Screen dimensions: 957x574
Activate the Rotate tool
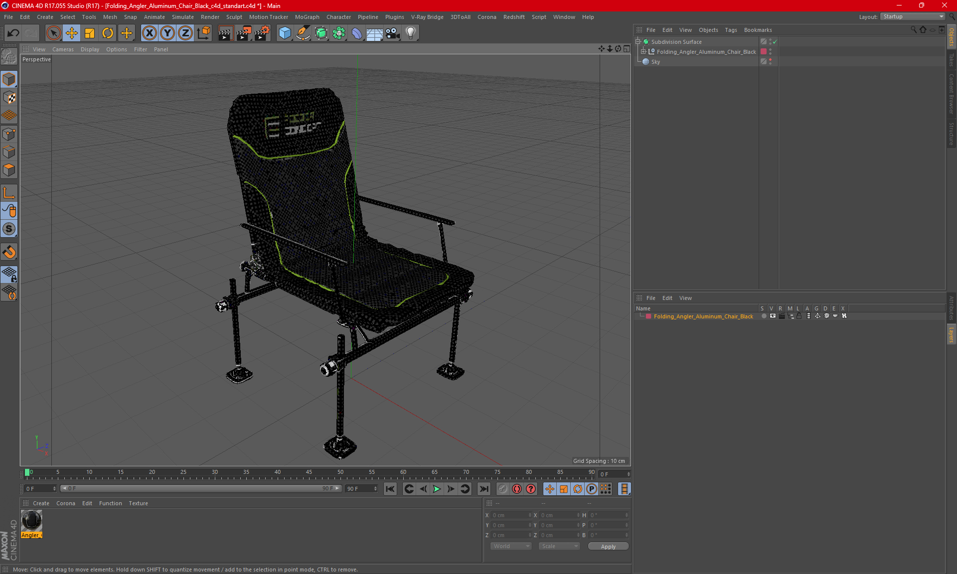tap(108, 33)
